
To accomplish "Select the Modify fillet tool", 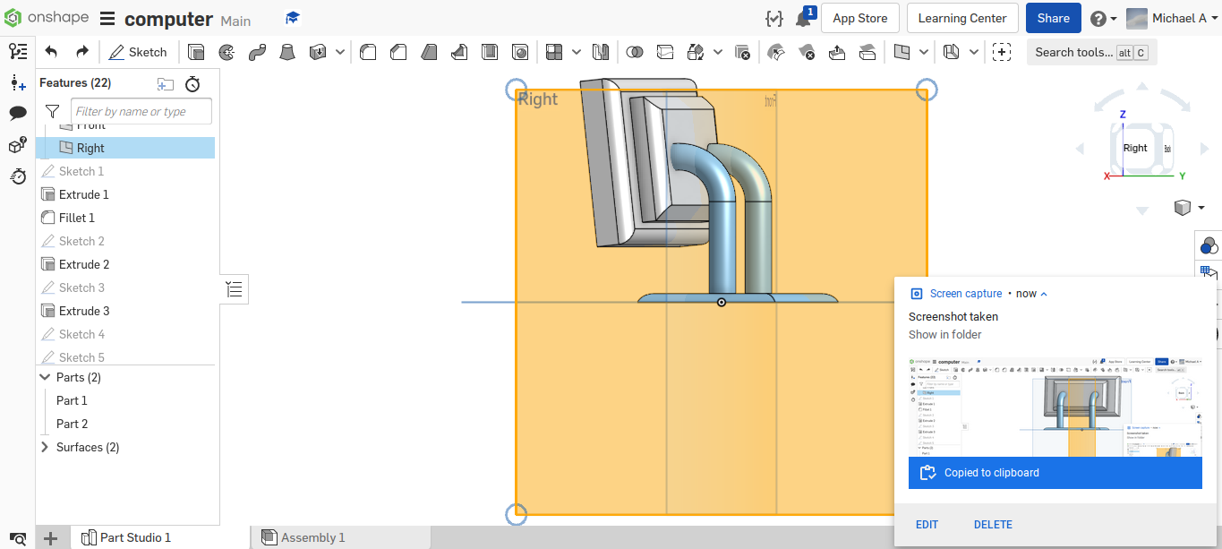I will pyautogui.click(x=776, y=52).
